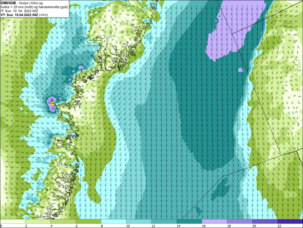Select the legend color above 22 m/s
The height and width of the screenshot is (228, 303).
click(290, 221)
